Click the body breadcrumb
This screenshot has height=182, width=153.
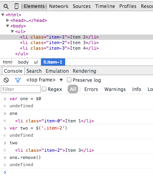[x=23, y=62]
